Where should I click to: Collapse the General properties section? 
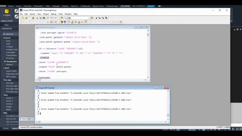point(7,38)
